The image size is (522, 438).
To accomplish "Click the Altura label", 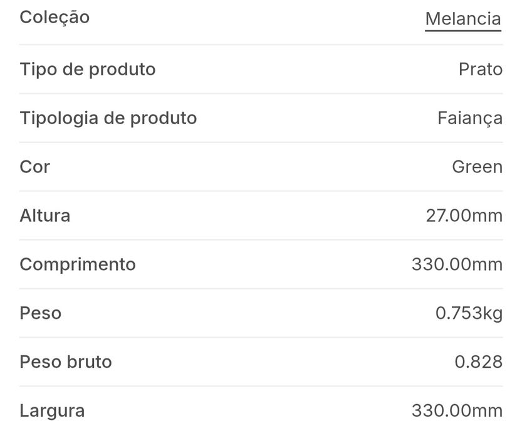I will [45, 216].
